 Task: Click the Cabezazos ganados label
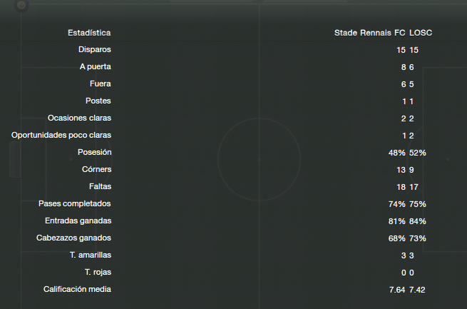[73, 238]
